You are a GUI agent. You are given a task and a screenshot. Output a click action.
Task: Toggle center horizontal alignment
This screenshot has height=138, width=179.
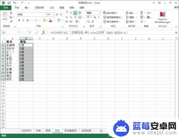[x=71, y=17]
